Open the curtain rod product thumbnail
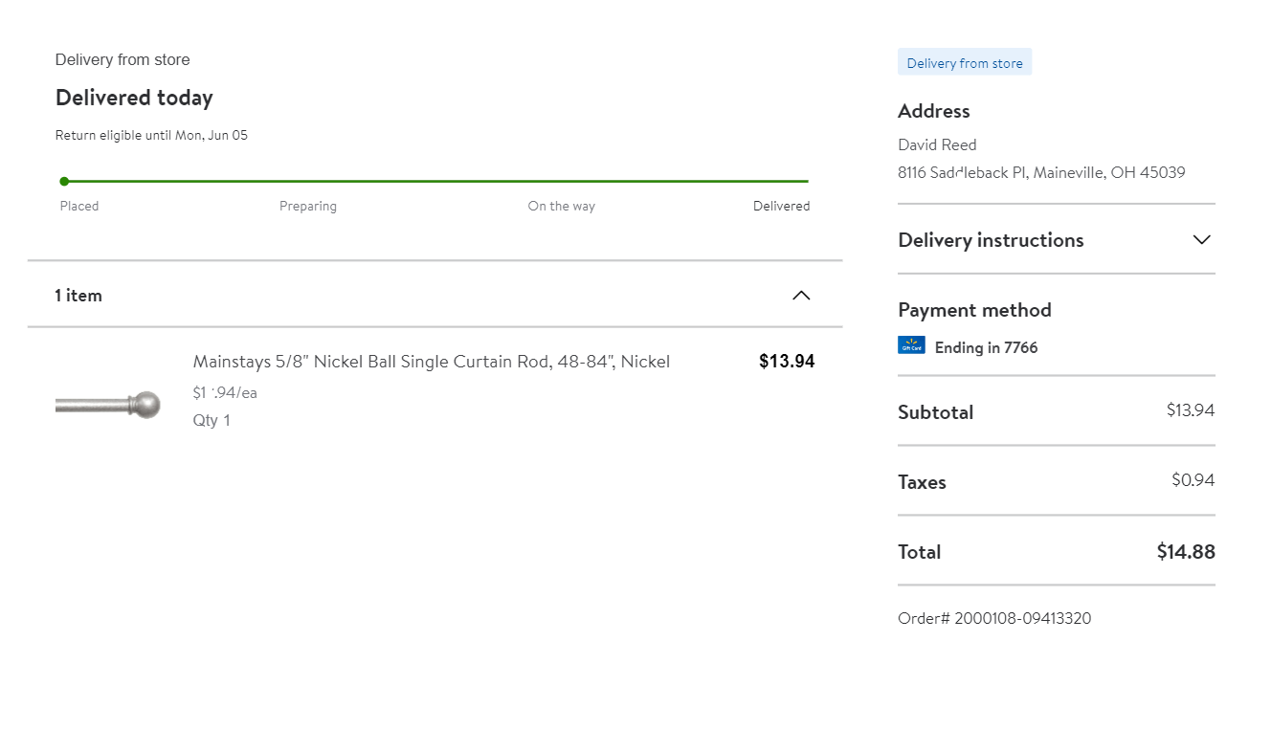 click(107, 405)
